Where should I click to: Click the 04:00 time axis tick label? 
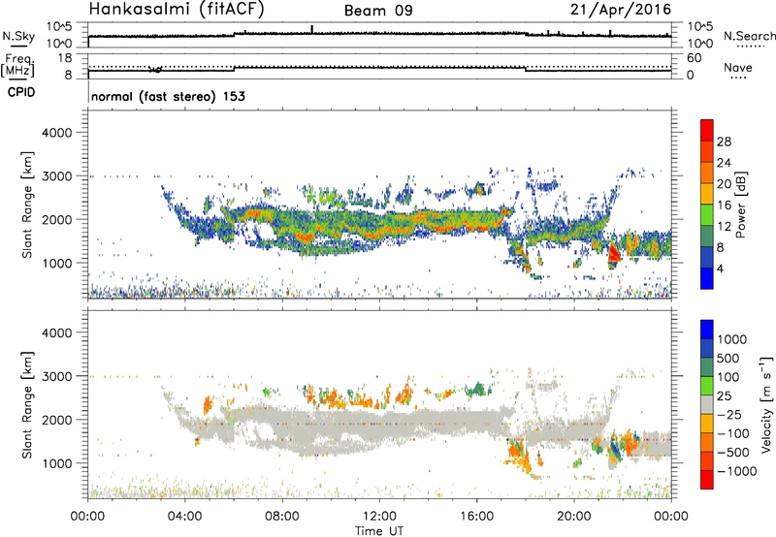184,517
